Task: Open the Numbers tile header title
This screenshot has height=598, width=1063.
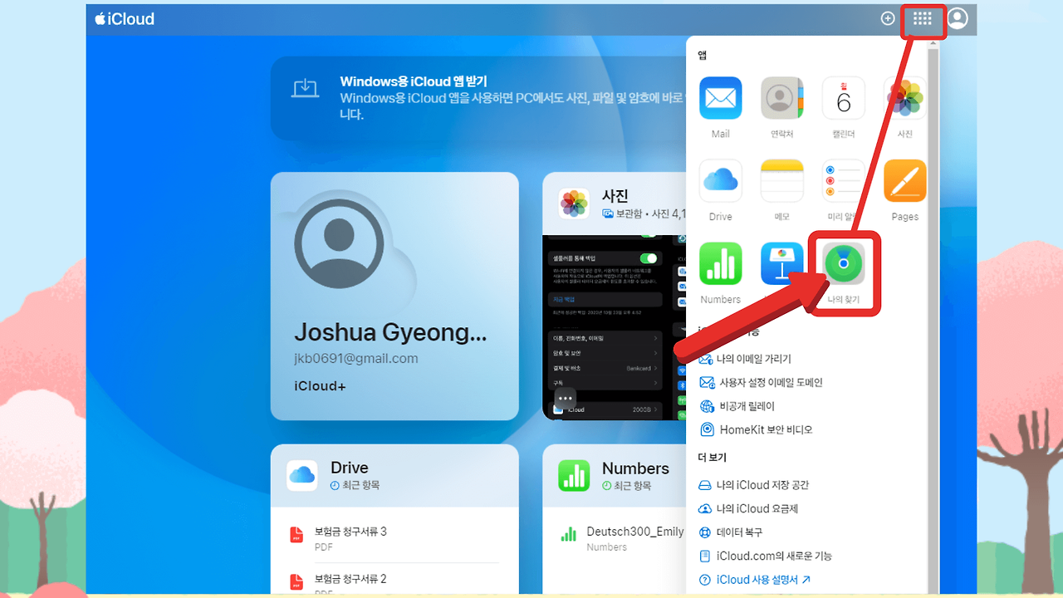Action: [x=635, y=468]
